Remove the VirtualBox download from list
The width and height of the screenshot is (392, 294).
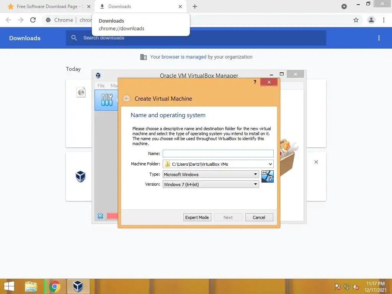pyautogui.click(x=316, y=162)
